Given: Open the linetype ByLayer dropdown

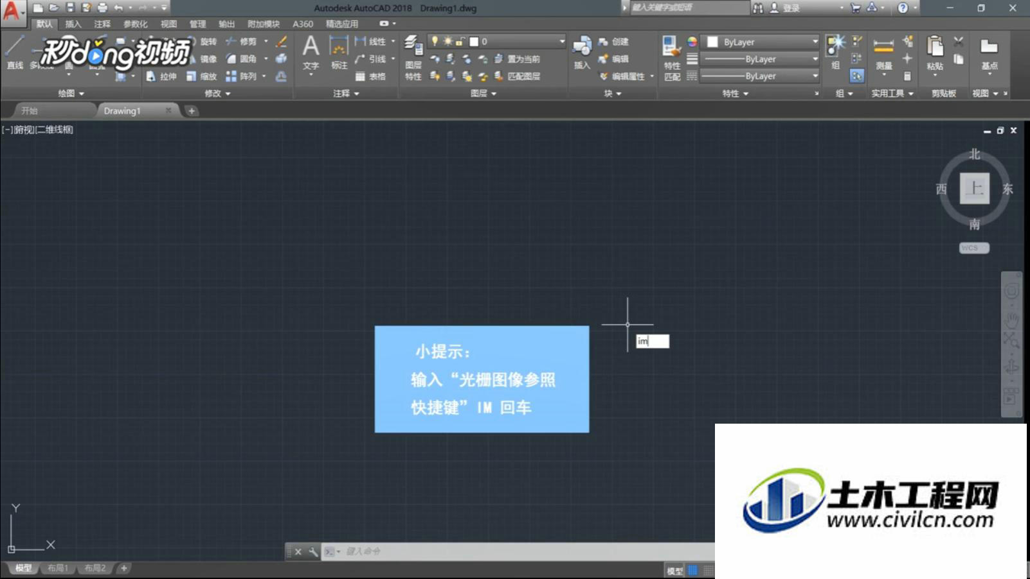Looking at the screenshot, I should point(760,76).
